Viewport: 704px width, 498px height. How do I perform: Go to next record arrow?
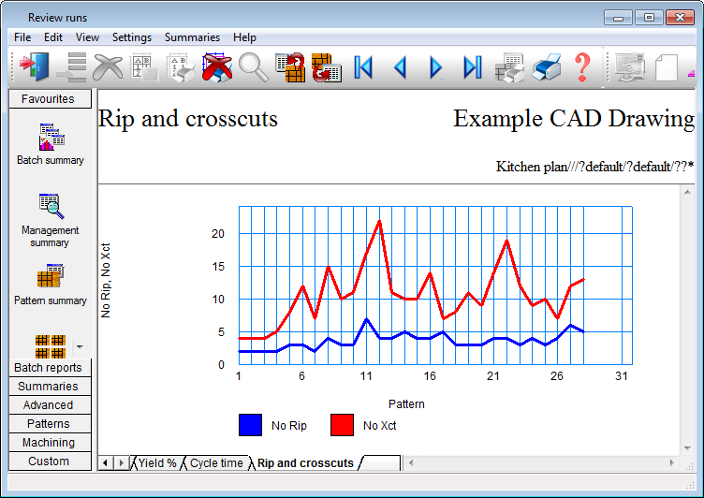pos(435,67)
